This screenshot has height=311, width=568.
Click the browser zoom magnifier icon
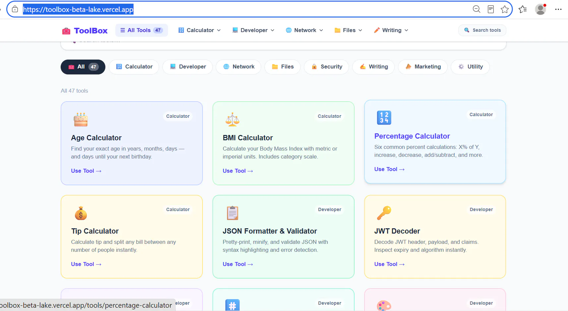(x=477, y=9)
